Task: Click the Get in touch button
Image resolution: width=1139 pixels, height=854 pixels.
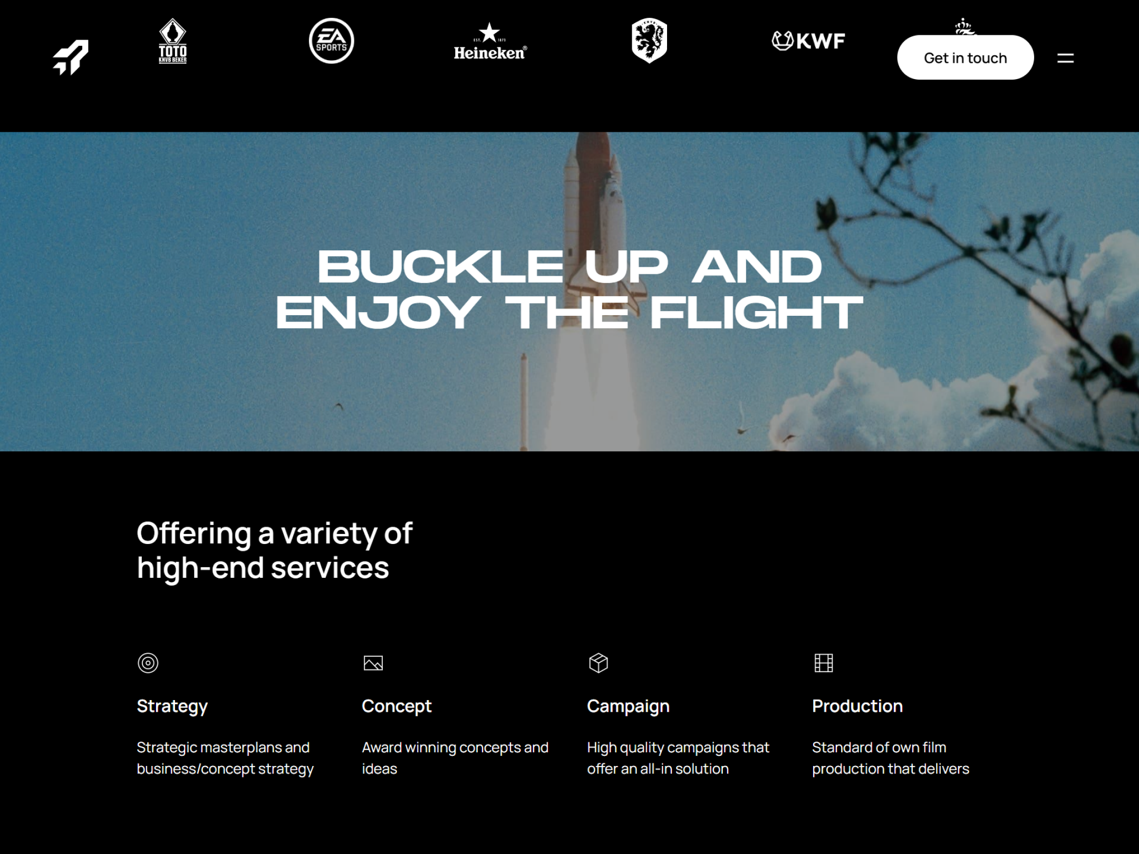Action: tap(966, 57)
